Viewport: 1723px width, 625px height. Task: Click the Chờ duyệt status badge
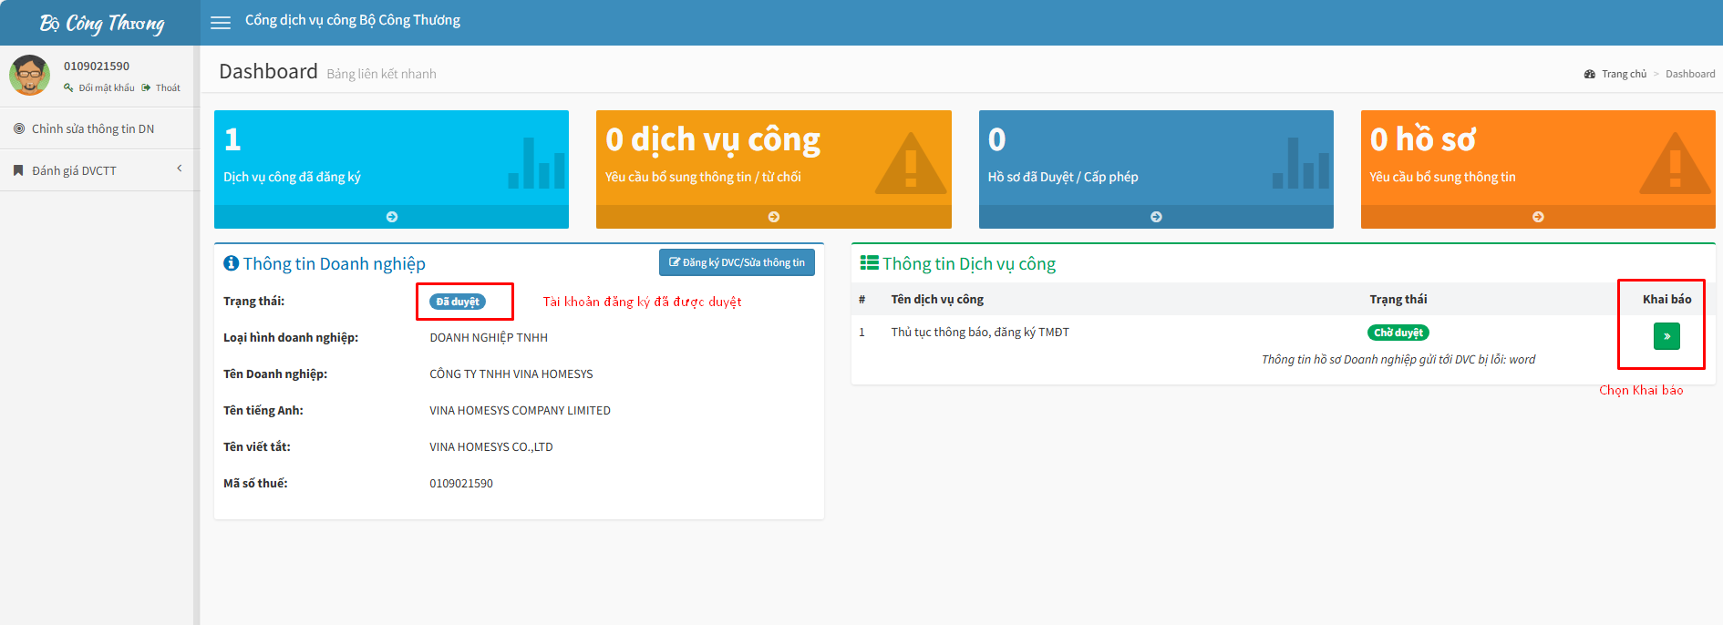1398,333
